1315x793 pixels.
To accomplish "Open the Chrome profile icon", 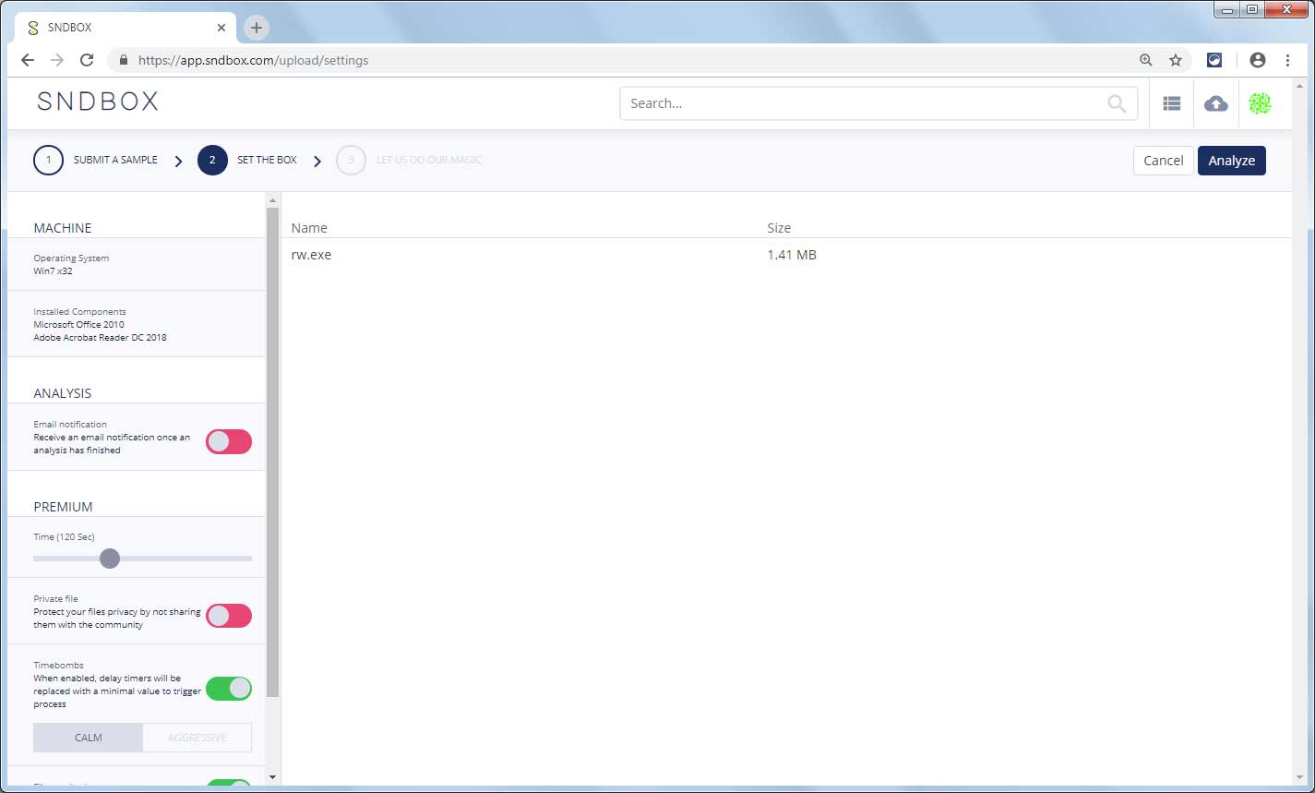I will [x=1258, y=60].
